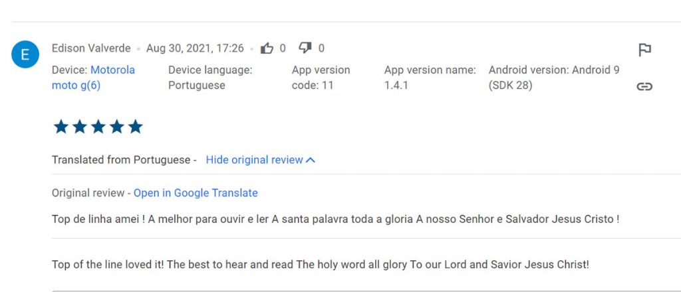Click the "Hide original review" link
Image resolution: width=681 pixels, height=292 pixels.
254,160
